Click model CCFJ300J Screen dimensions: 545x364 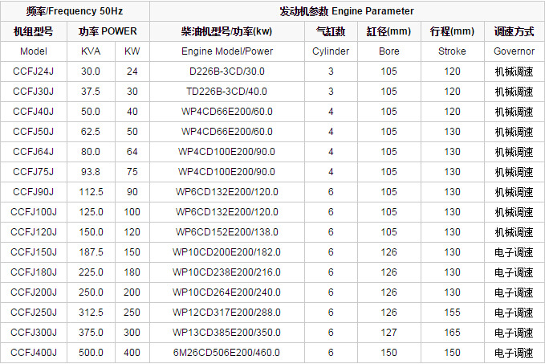(x=34, y=333)
